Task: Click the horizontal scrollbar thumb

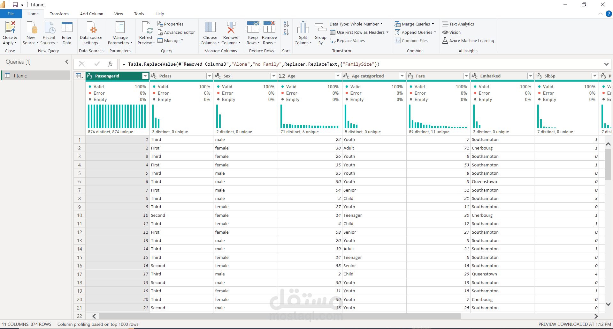Action: 280,316
